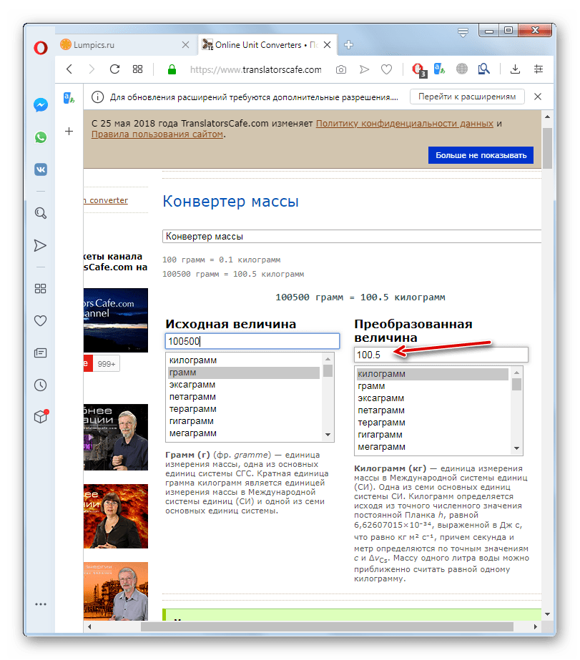The width and height of the screenshot is (580, 660).
Task: Open the History clock icon in sidebar
Action: coord(41,385)
